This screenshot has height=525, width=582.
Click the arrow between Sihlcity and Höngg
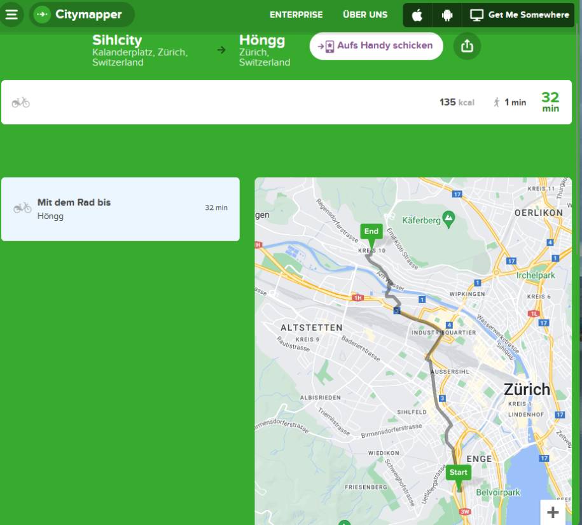coord(221,51)
